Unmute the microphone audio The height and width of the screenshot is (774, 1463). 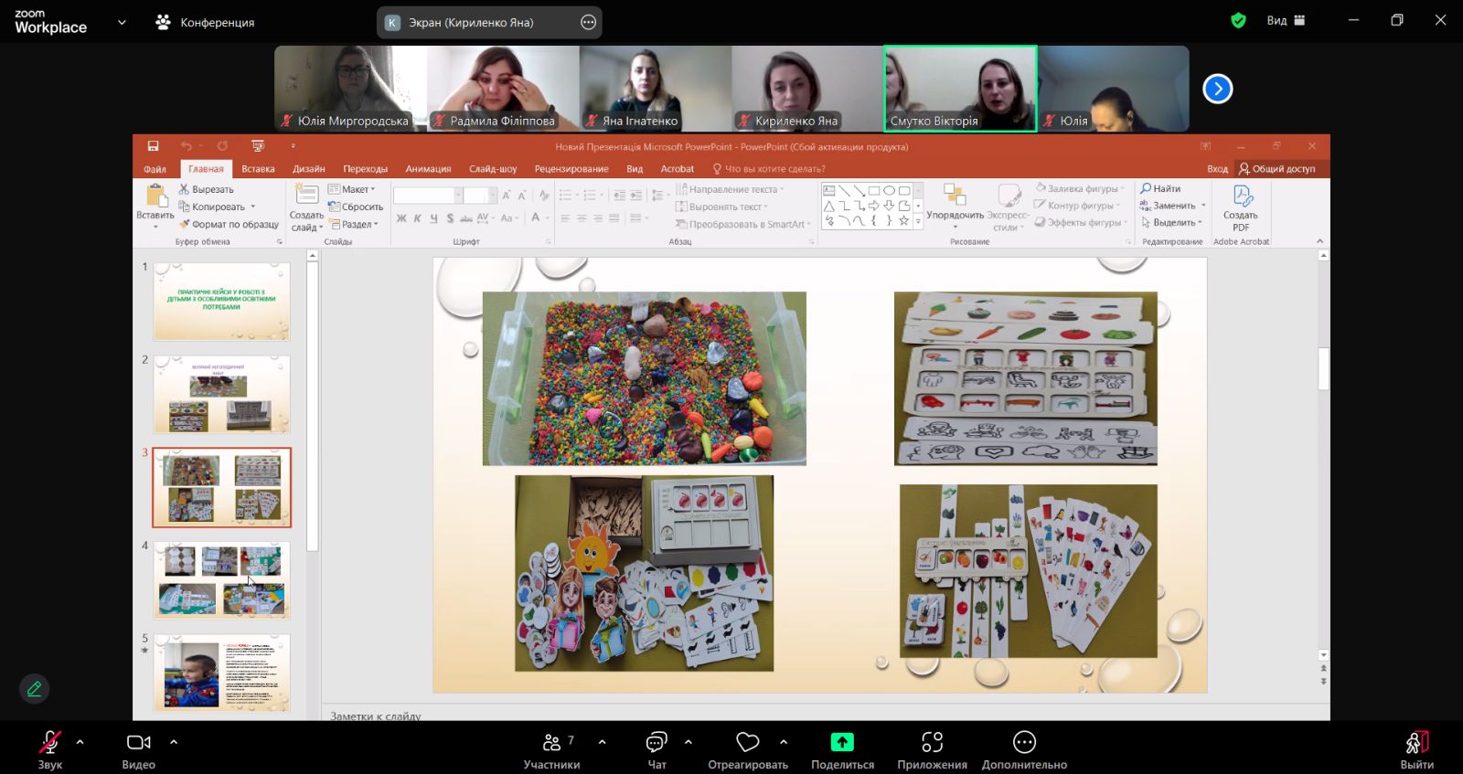click(49, 749)
